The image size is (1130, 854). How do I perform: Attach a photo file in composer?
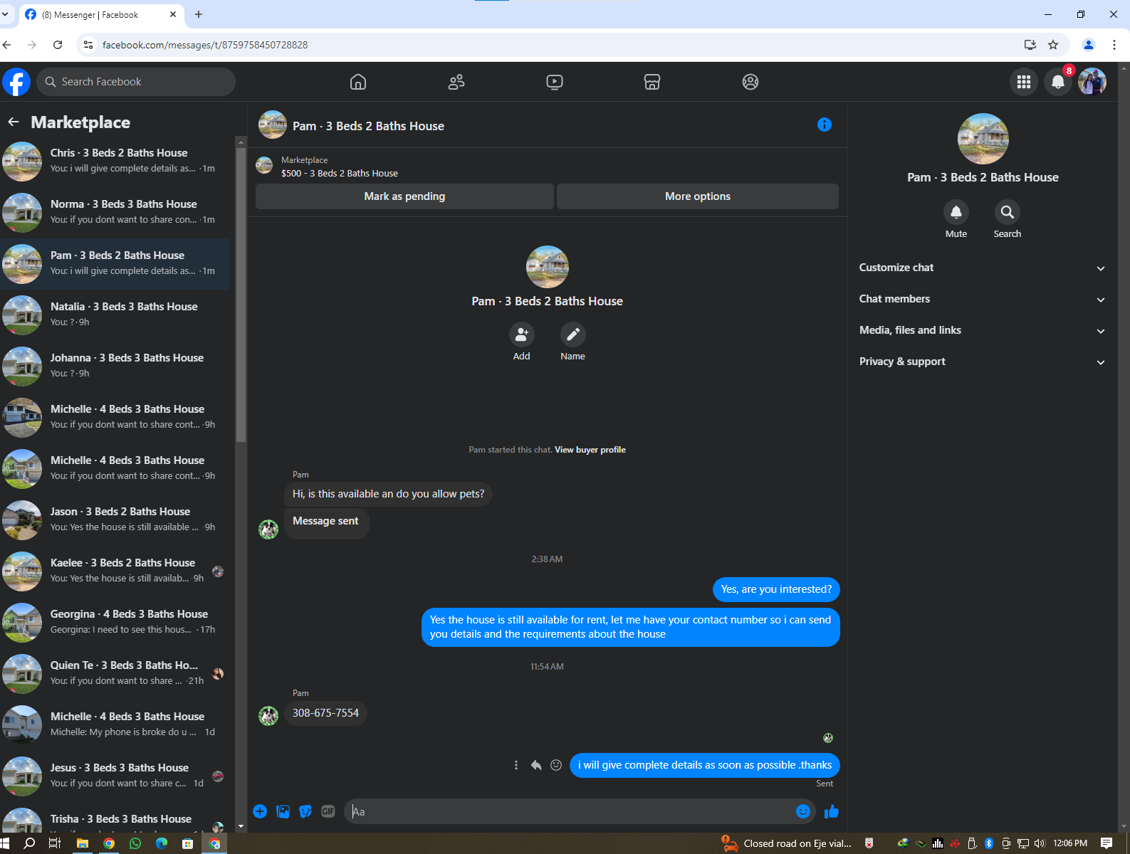tap(283, 811)
